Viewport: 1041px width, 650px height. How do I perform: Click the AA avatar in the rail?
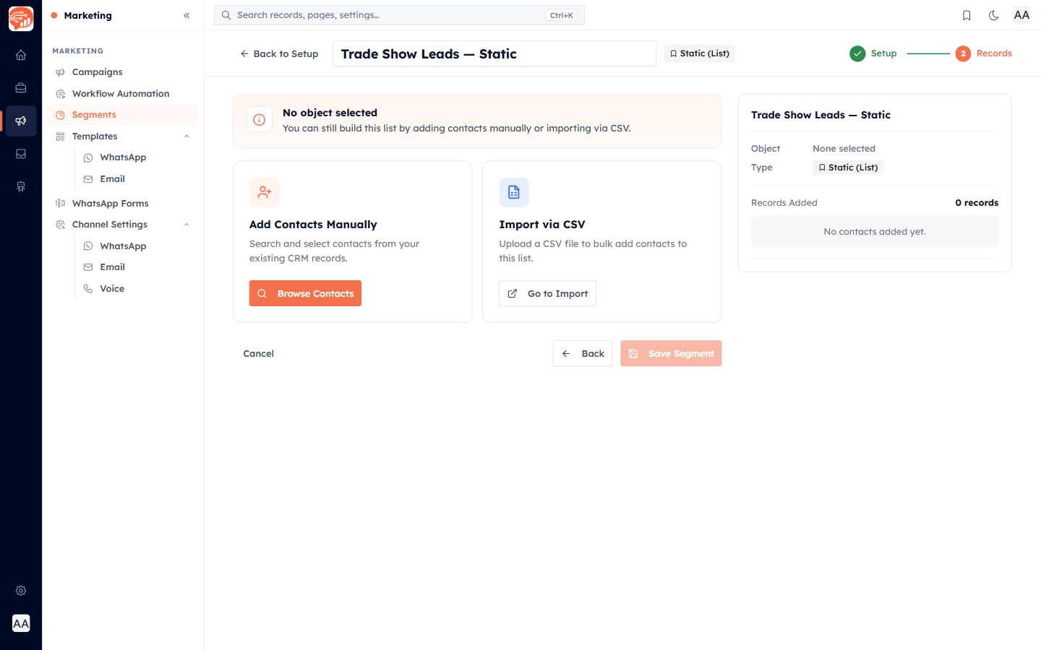pyautogui.click(x=21, y=623)
